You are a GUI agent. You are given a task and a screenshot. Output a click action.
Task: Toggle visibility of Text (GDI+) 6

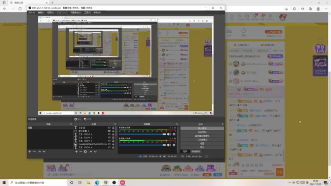[x=109, y=134]
